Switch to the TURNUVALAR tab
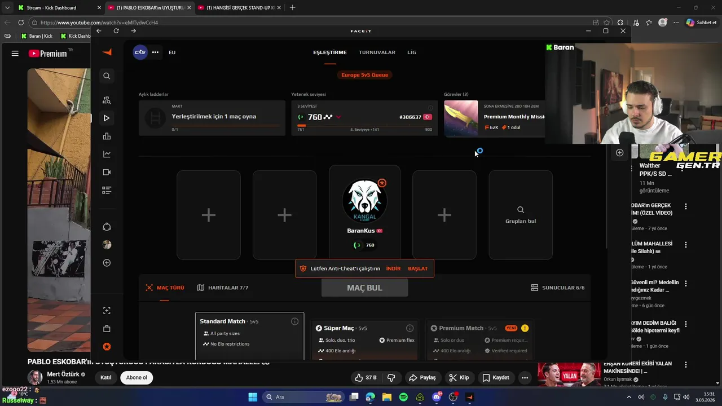Screen dimensions: 722x406 (x=377, y=52)
